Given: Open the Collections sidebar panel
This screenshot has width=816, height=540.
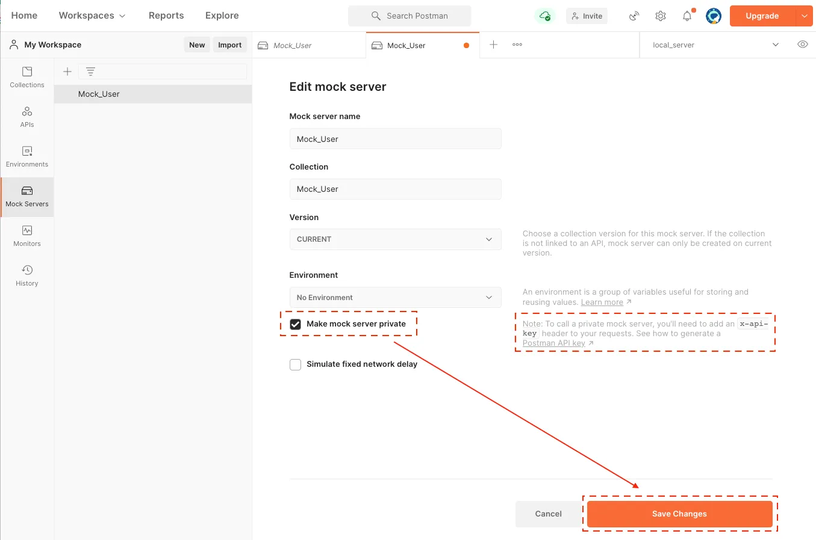Looking at the screenshot, I should point(27,78).
